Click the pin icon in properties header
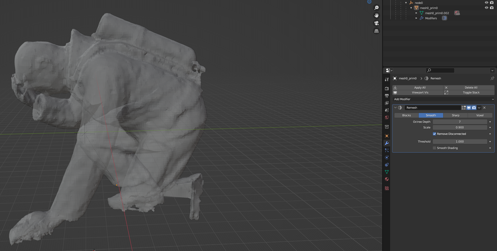The height and width of the screenshot is (251, 497). [492, 78]
